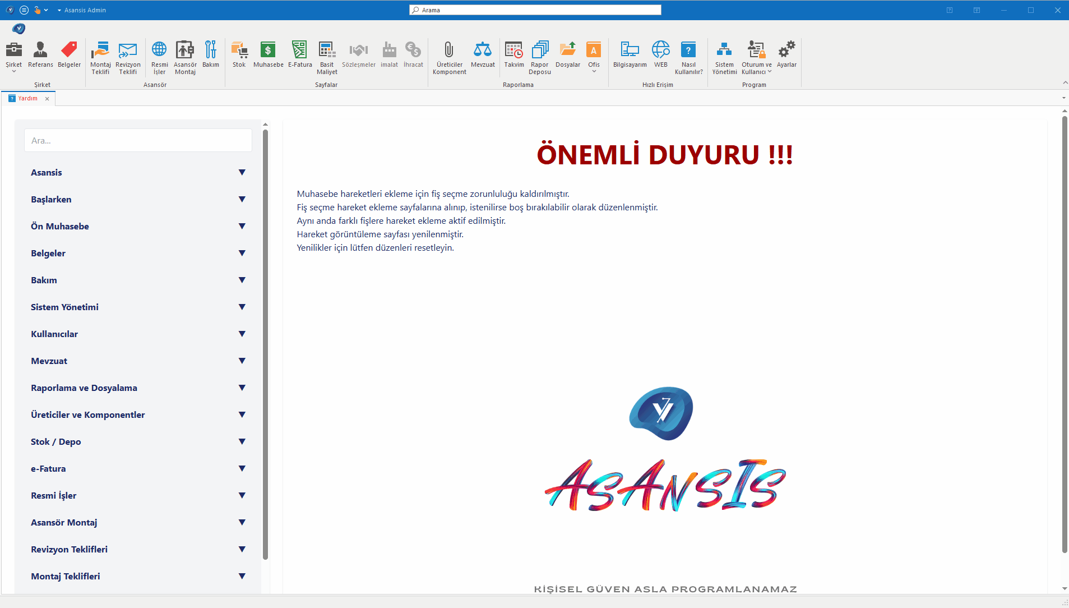Close the Yardım tab
The height and width of the screenshot is (608, 1069).
(47, 99)
